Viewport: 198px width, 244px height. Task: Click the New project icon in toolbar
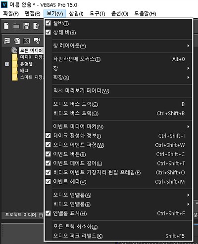[x=6, y=26]
